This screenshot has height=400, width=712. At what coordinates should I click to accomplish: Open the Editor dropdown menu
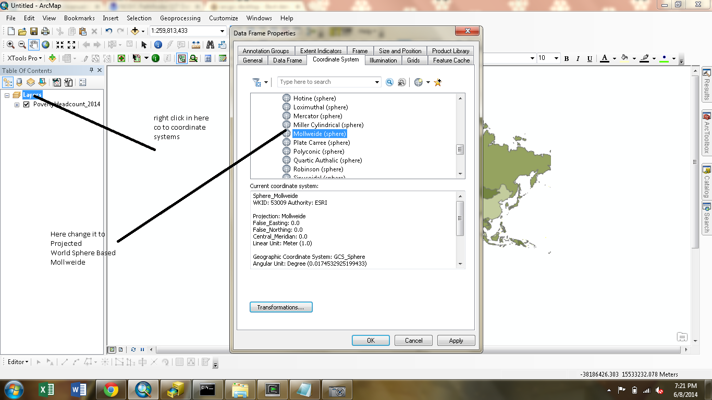[18, 361]
